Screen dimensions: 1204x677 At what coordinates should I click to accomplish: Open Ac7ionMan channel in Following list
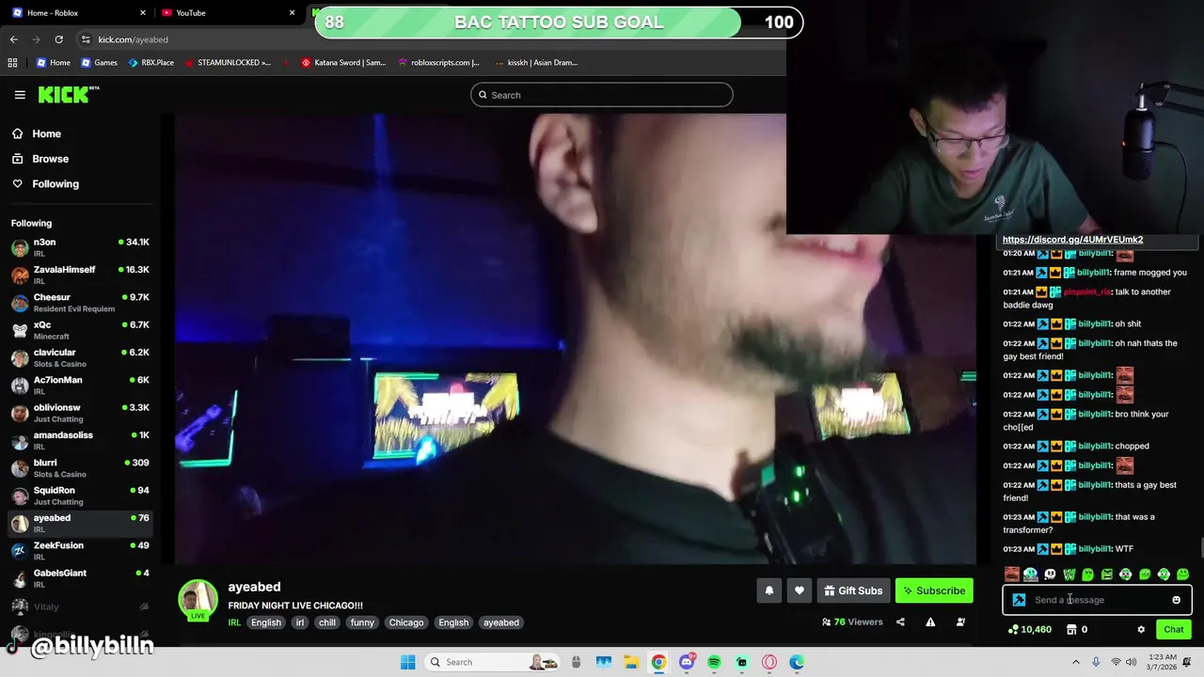point(80,385)
